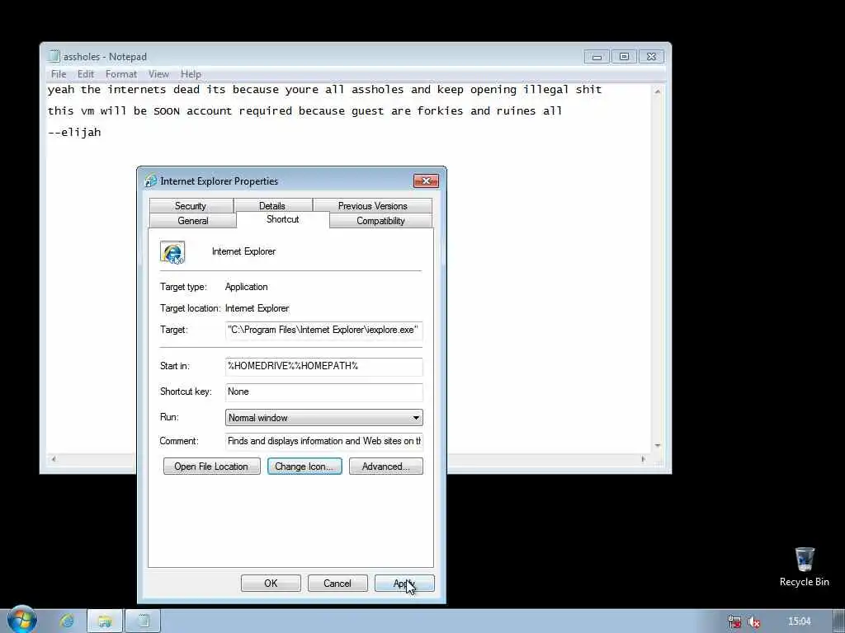Screen dimensions: 845x633
Task: Open the Windows Start orb
Action: 22,620
